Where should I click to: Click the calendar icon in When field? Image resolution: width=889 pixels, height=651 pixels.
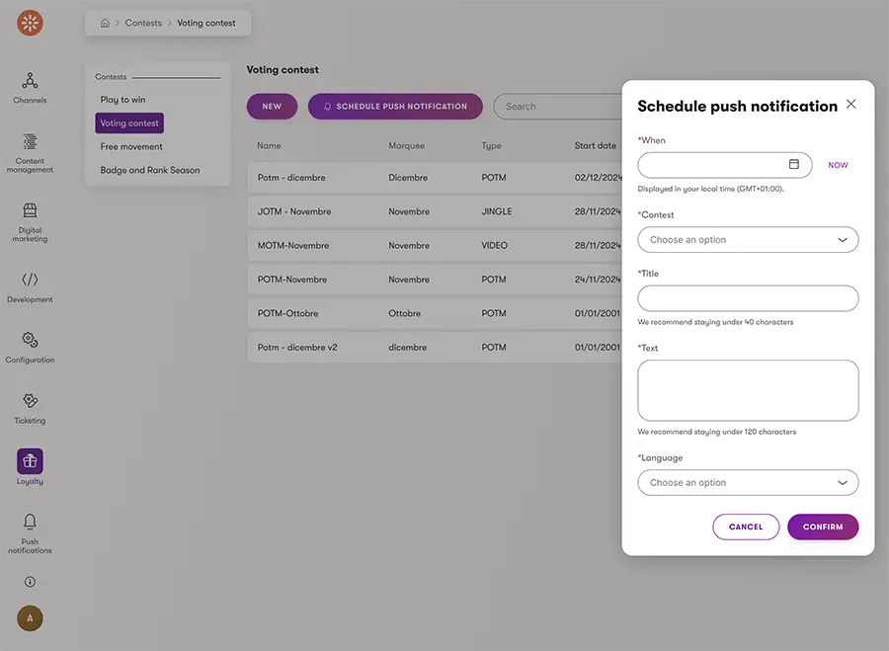coord(794,165)
